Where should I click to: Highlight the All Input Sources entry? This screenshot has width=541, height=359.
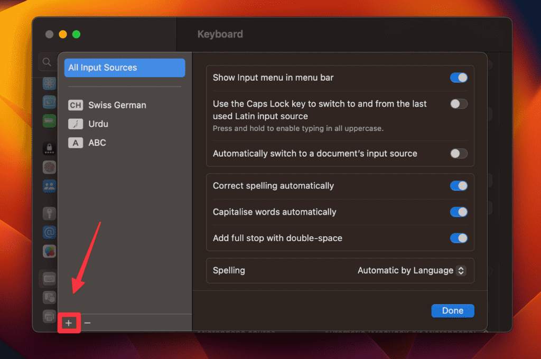pos(124,68)
